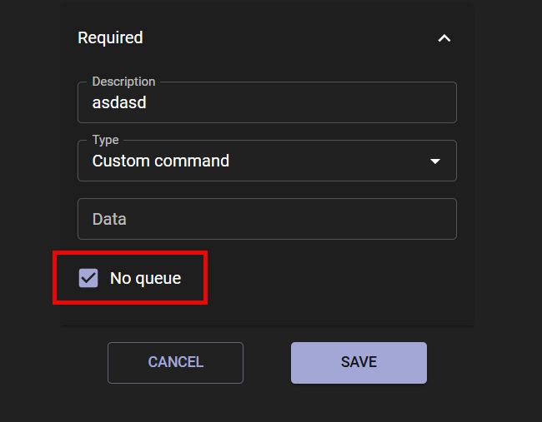Place cursor after the asdasd text
This screenshot has width=542, height=422.
coord(148,103)
